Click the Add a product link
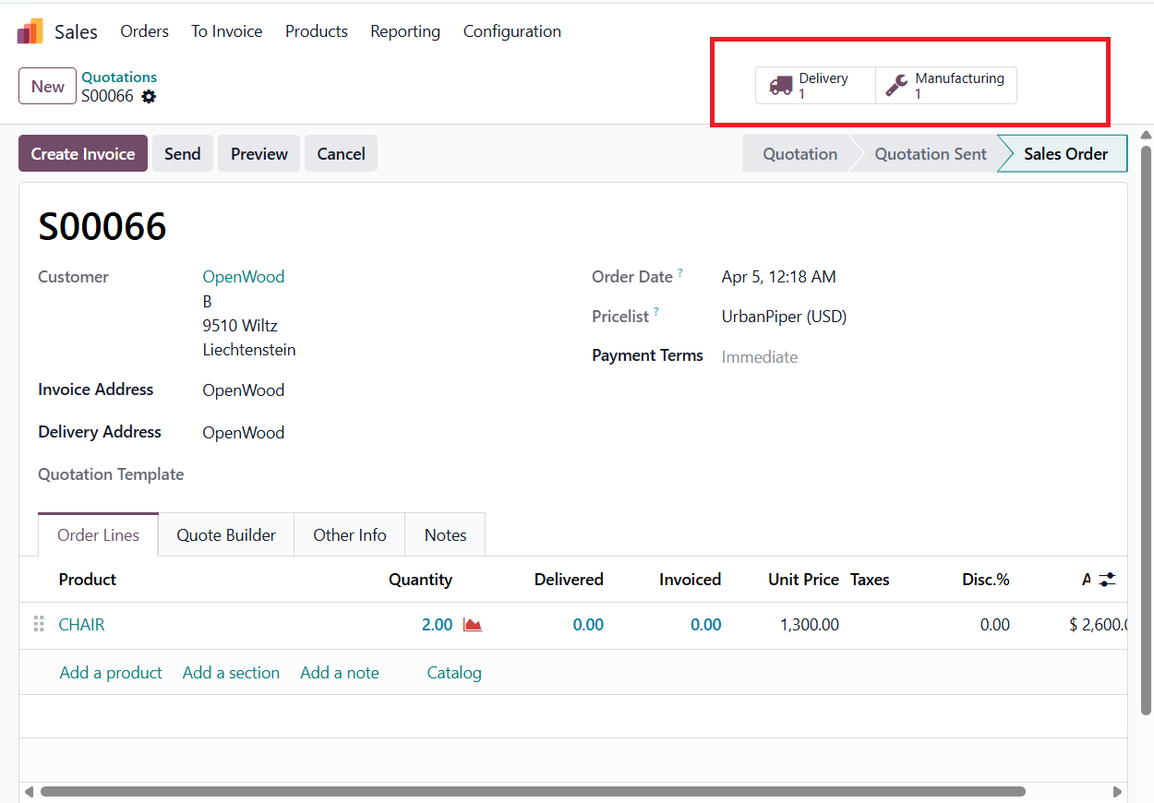The height and width of the screenshot is (803, 1154). [x=111, y=673]
